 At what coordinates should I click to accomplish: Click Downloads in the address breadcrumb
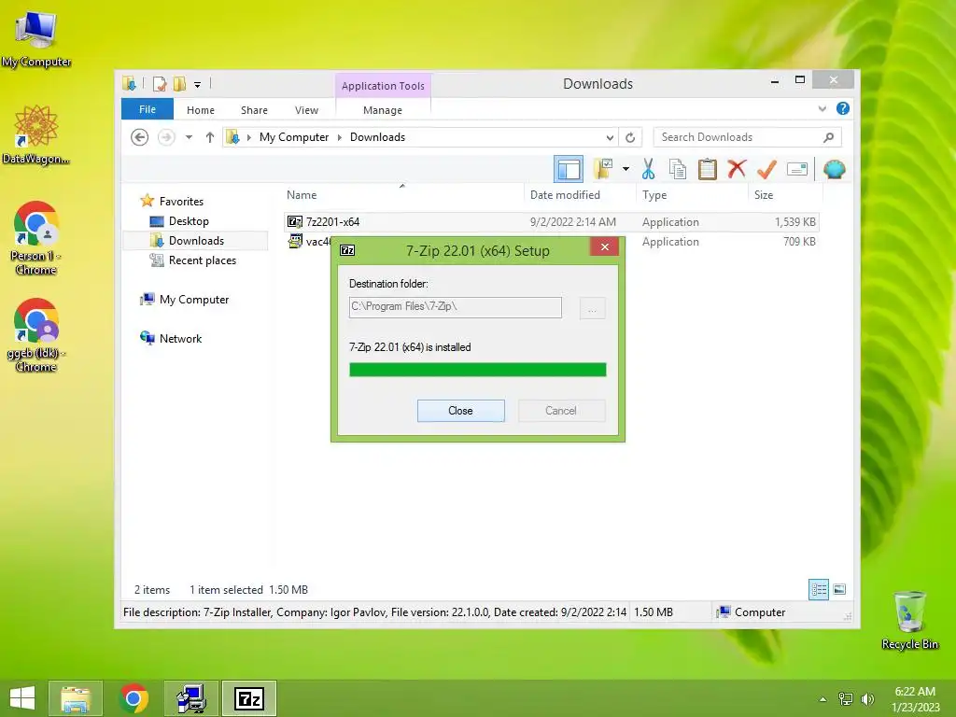coord(377,137)
